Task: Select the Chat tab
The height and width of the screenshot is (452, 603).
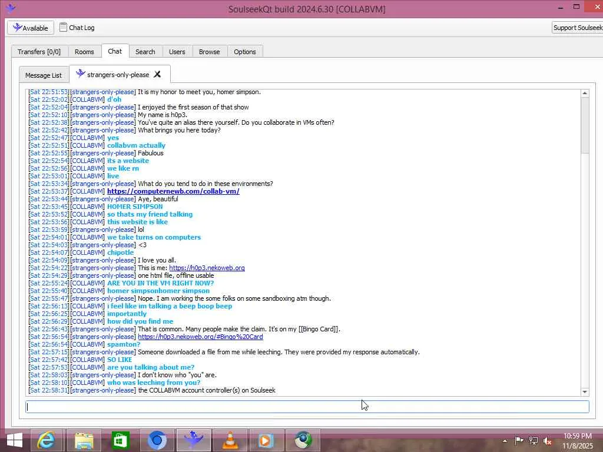Action: pyautogui.click(x=115, y=51)
